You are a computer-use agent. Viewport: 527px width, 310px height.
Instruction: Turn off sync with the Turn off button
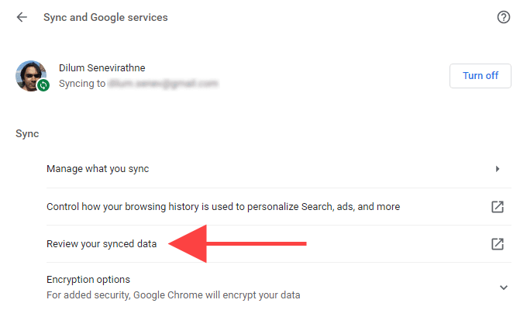click(480, 76)
